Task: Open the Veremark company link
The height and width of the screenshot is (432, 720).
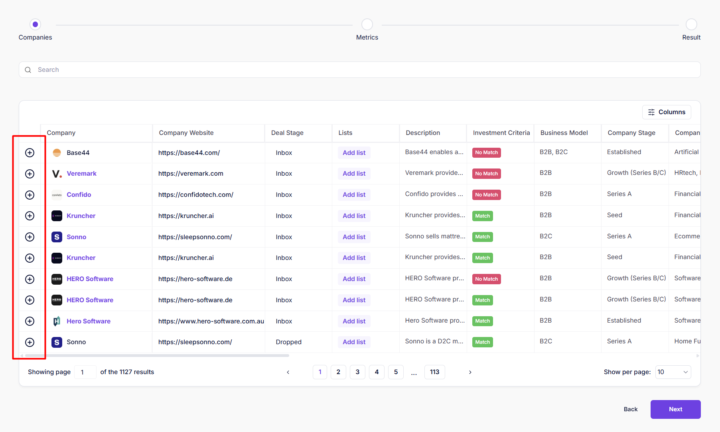Action: pyautogui.click(x=81, y=174)
